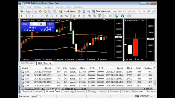Select the equidistant channel tool
The width and height of the screenshot is (175, 98).
click(x=47, y=16)
